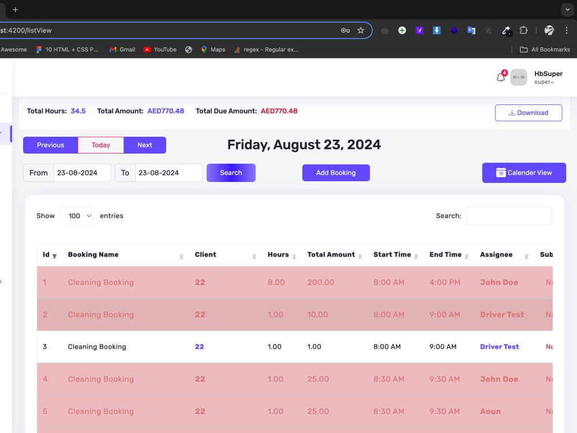This screenshot has width=577, height=433.
Task: Open the Maps bookmark
Action: [x=213, y=49]
